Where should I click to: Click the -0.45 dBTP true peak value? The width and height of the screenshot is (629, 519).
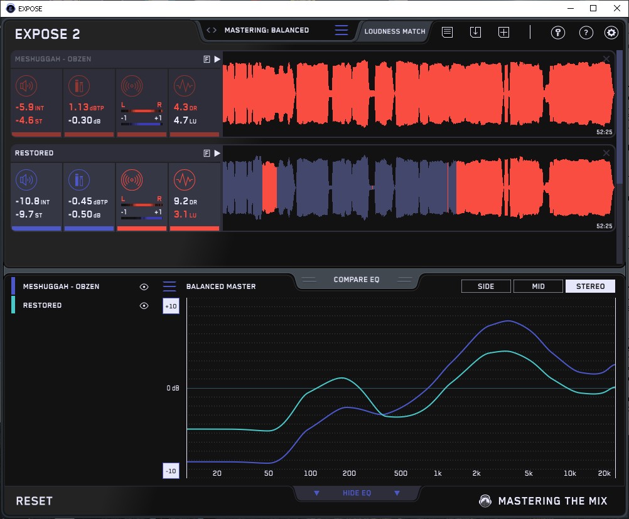click(88, 201)
